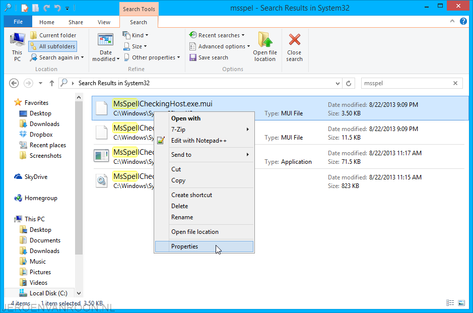The height and width of the screenshot is (313, 473).
Task: Click the navigation pane scroll down arrow
Action: pyautogui.click(x=79, y=293)
